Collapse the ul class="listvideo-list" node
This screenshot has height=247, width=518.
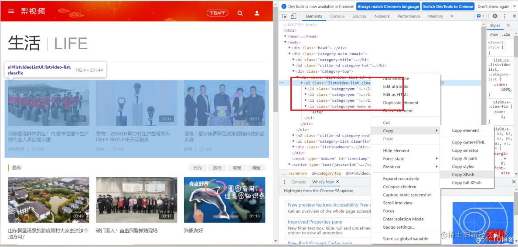tap(302, 83)
